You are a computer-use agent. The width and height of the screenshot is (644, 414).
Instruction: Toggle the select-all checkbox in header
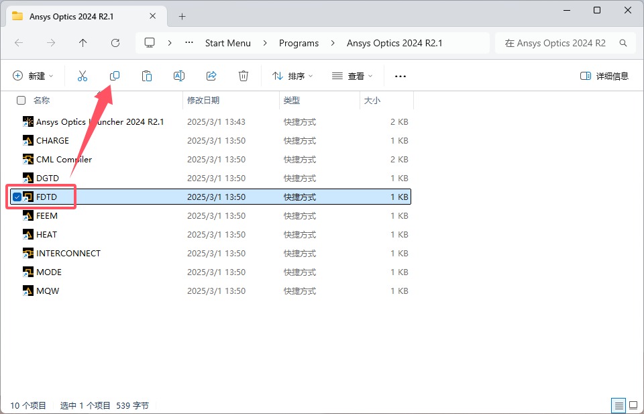tap(21, 101)
